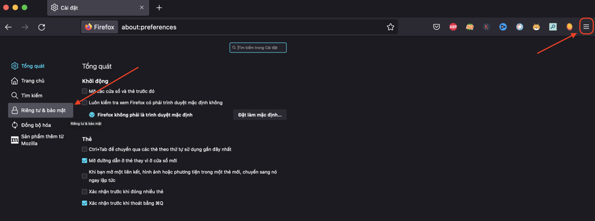Click the dark K extension icon
Viewport: 595px width, 221px height.
pyautogui.click(x=486, y=27)
